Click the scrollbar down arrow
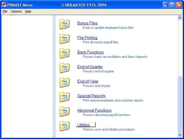Viewport: 184px width, 139px height. (x=180, y=135)
